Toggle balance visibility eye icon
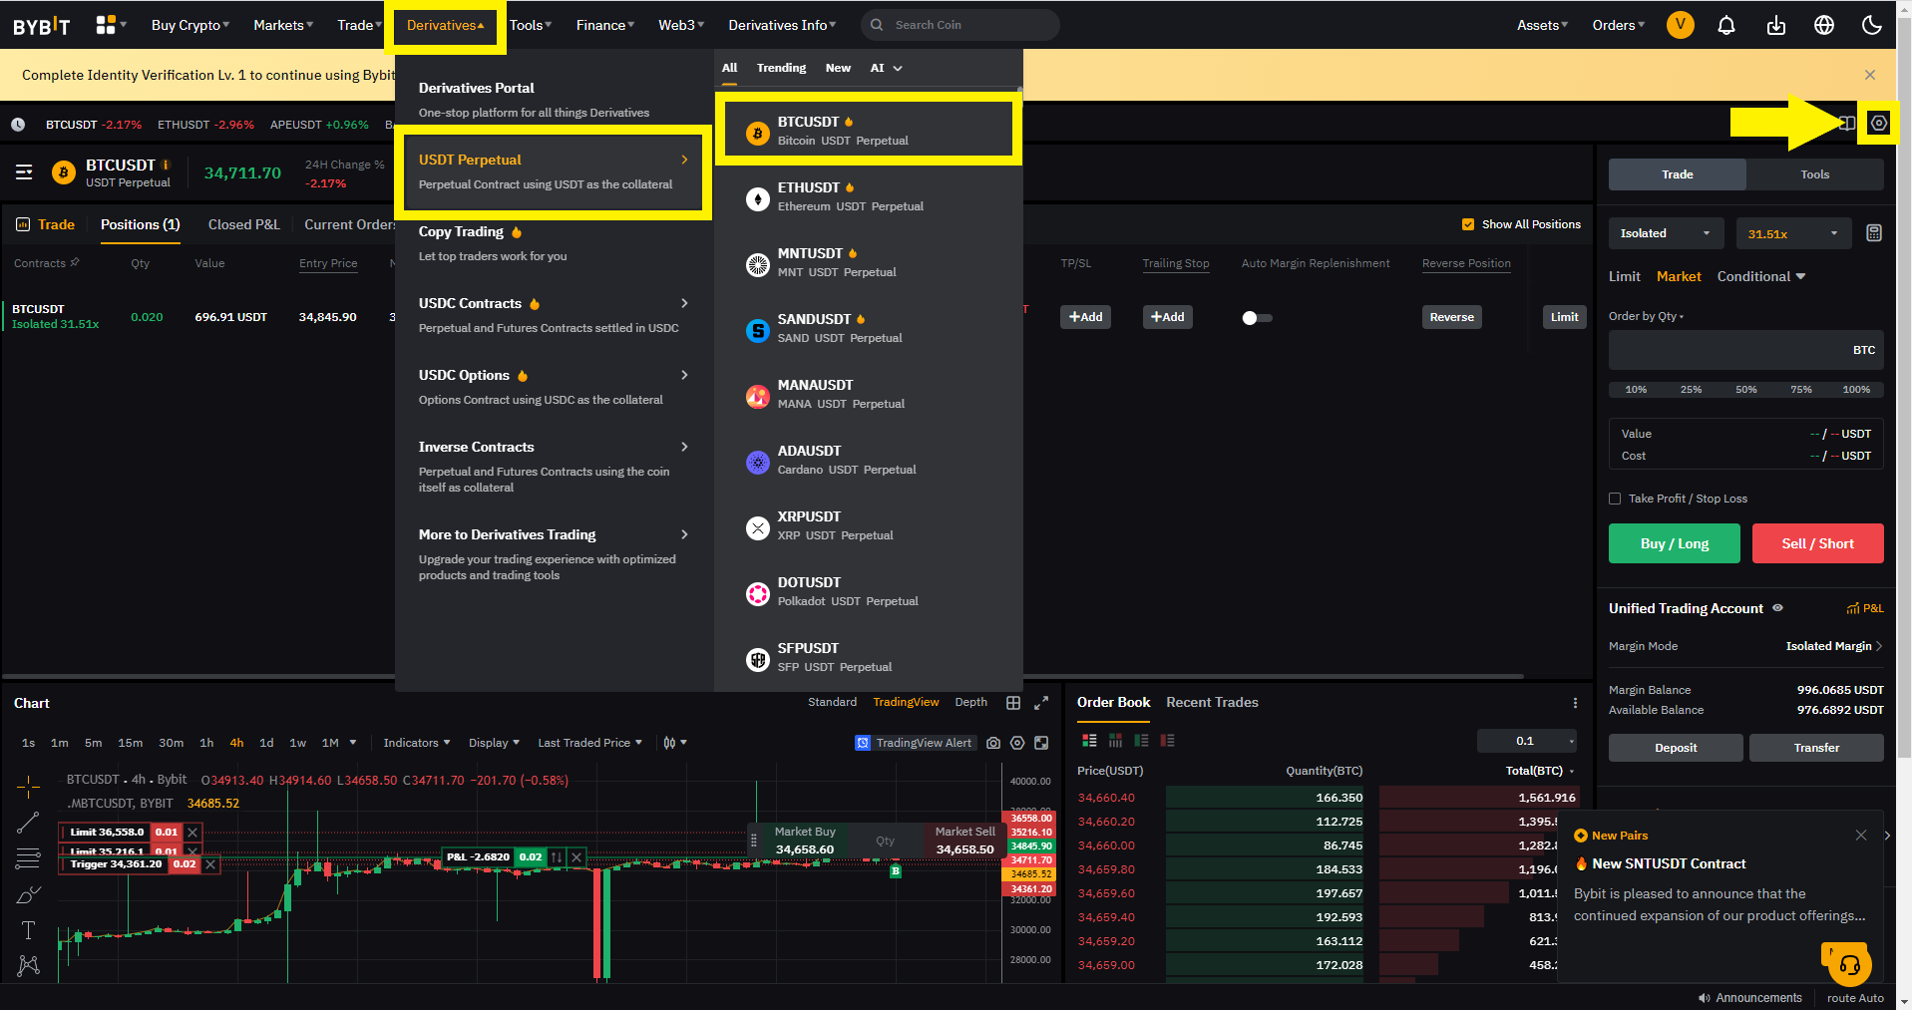 1777,608
